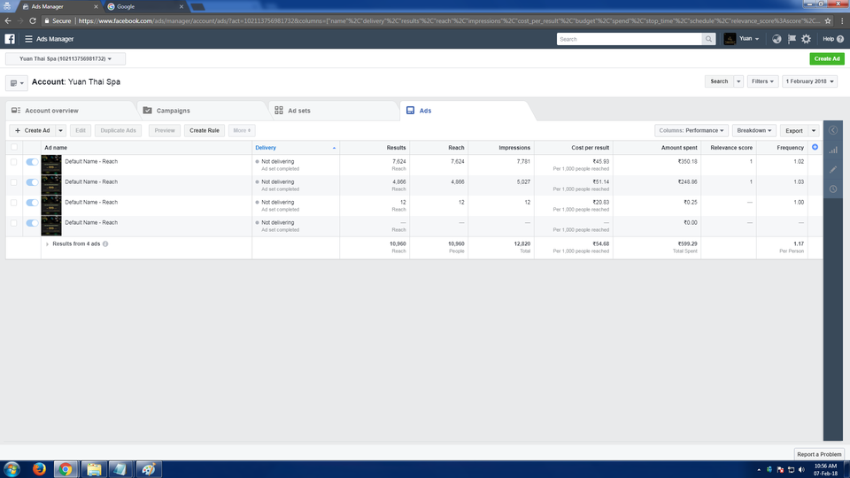Click the Search button near Filters
Screen dimensions: 850x478
pyautogui.click(x=719, y=81)
